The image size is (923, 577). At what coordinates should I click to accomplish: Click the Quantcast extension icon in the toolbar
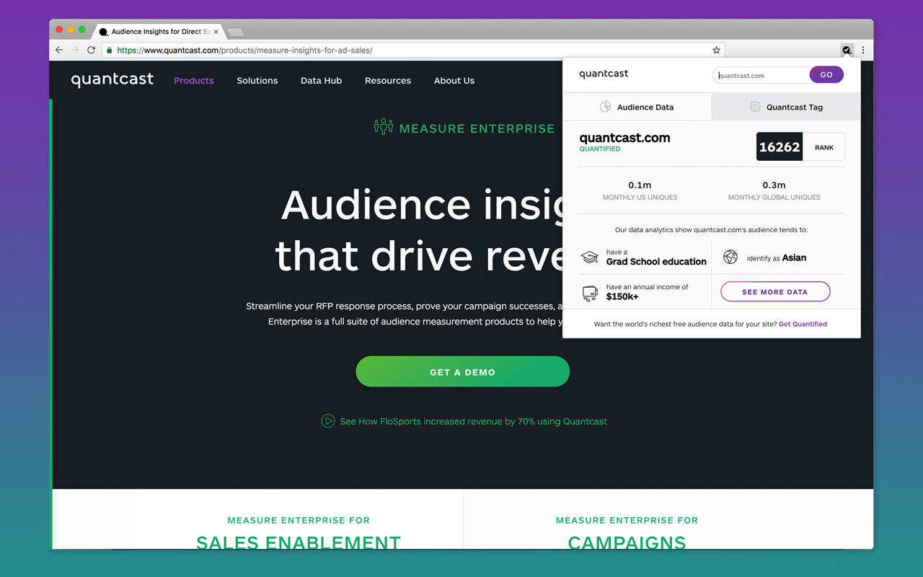point(847,50)
